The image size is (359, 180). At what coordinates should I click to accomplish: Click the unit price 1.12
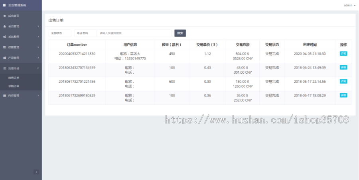click(x=207, y=54)
